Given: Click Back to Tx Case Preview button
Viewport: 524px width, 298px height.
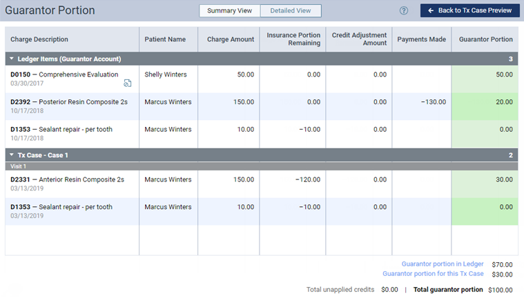Looking at the screenshot, I should coord(469,11).
